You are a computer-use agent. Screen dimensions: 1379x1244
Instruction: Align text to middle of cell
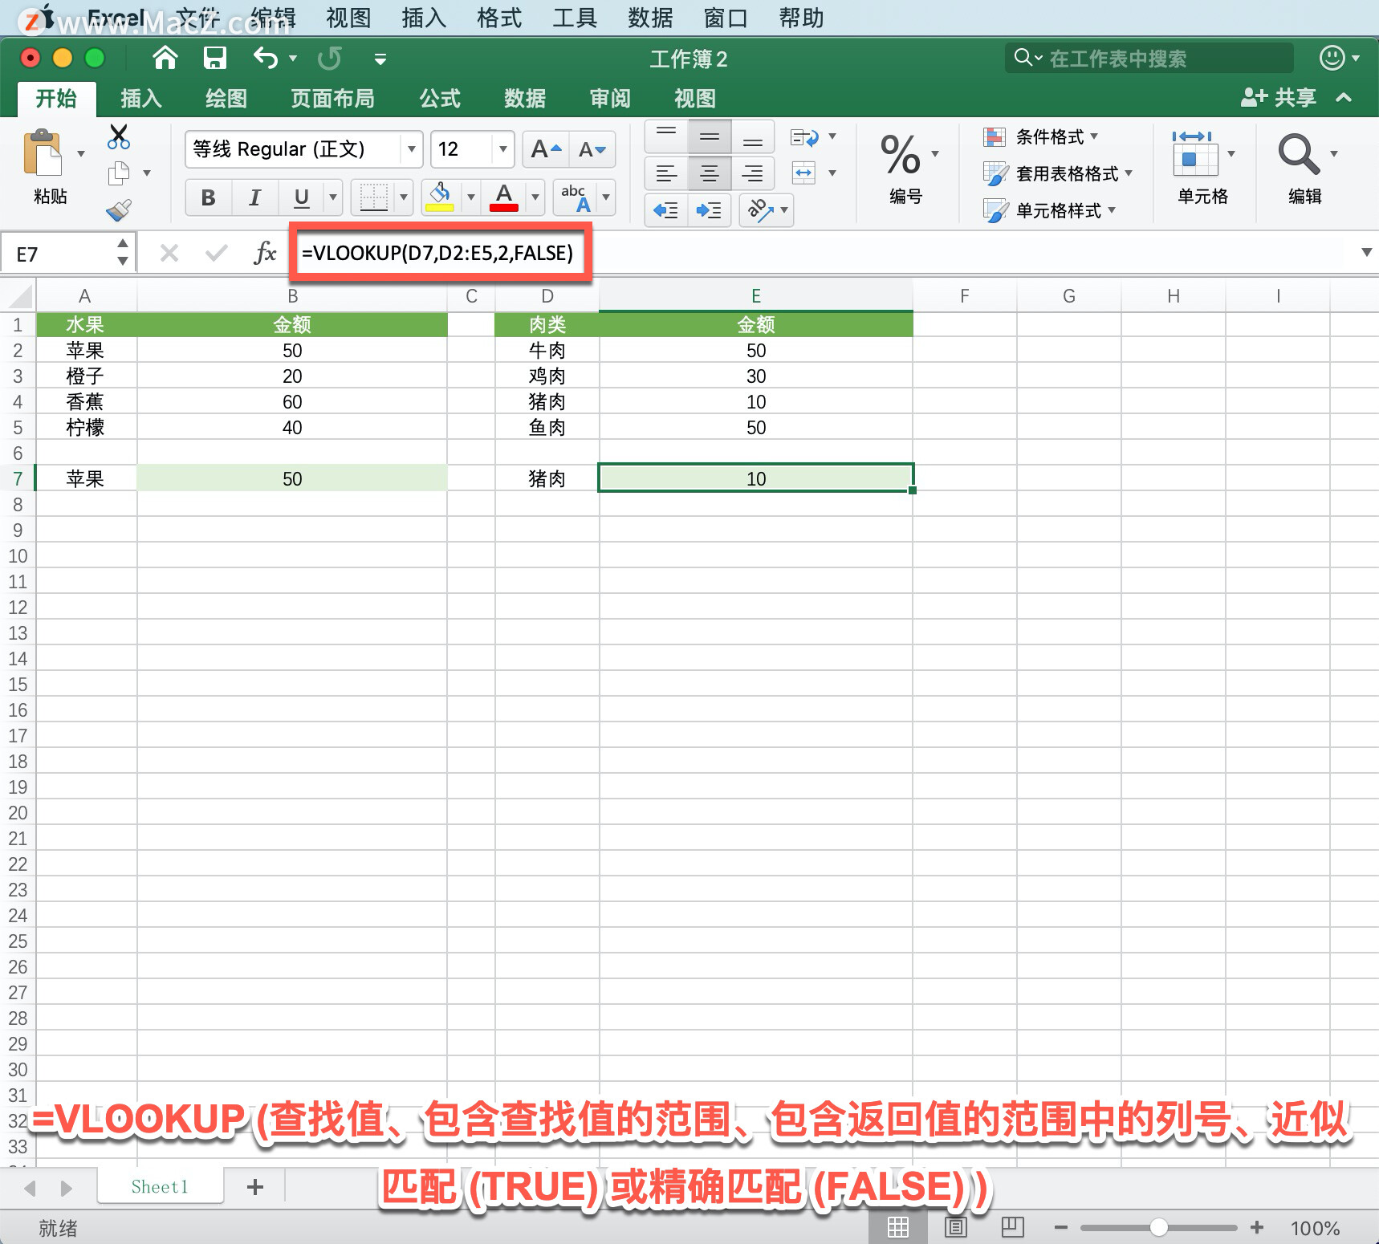click(710, 137)
